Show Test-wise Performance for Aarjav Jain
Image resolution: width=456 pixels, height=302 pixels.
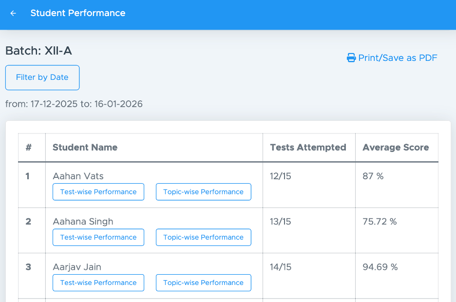tap(98, 283)
